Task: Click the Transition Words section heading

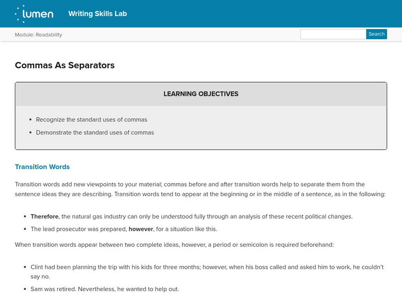Action: 42,167
